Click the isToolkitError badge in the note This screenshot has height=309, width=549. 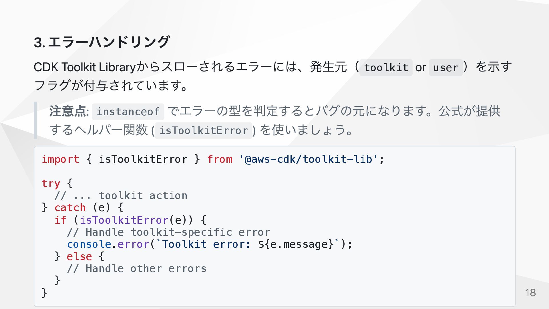point(203,131)
